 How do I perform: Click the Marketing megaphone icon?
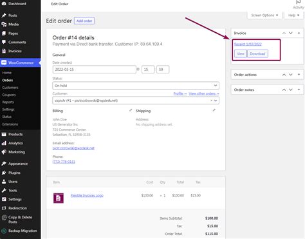pyautogui.click(x=4, y=152)
